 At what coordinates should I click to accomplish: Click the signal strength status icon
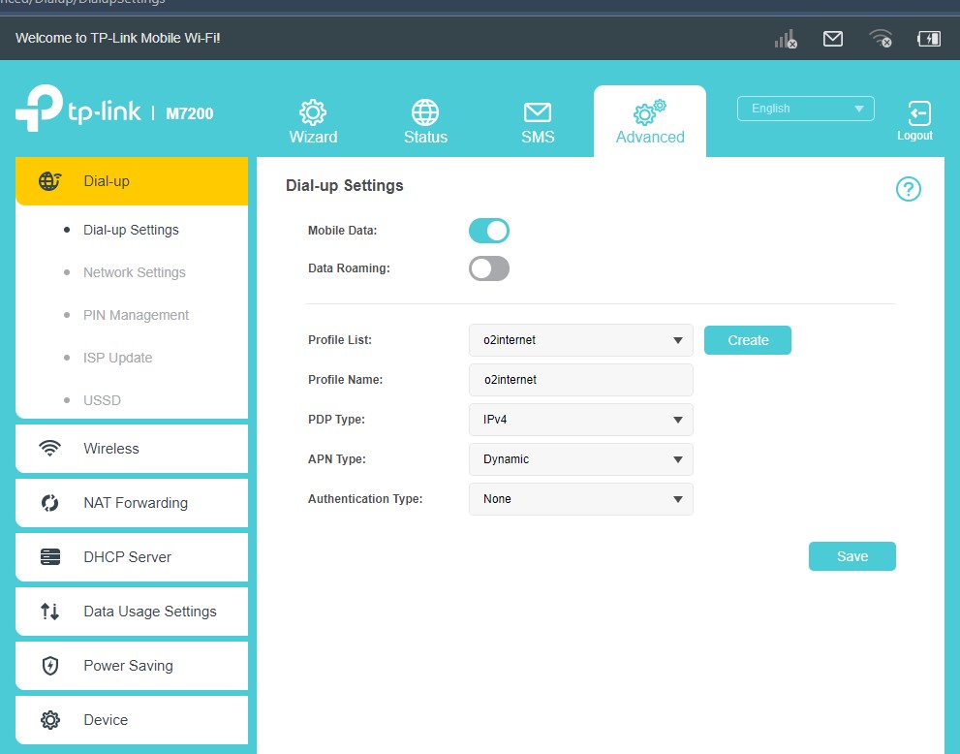pos(786,39)
